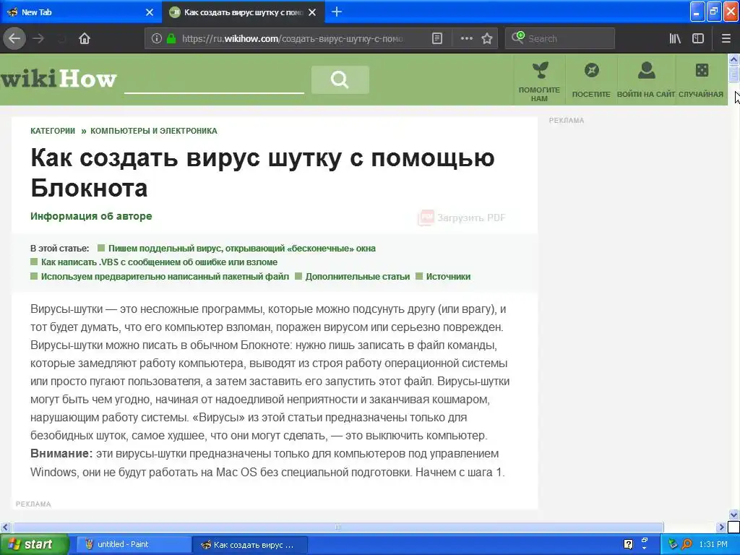This screenshot has height=555, width=740.
Task: Click the green padlock security icon
Action: pyautogui.click(x=171, y=38)
